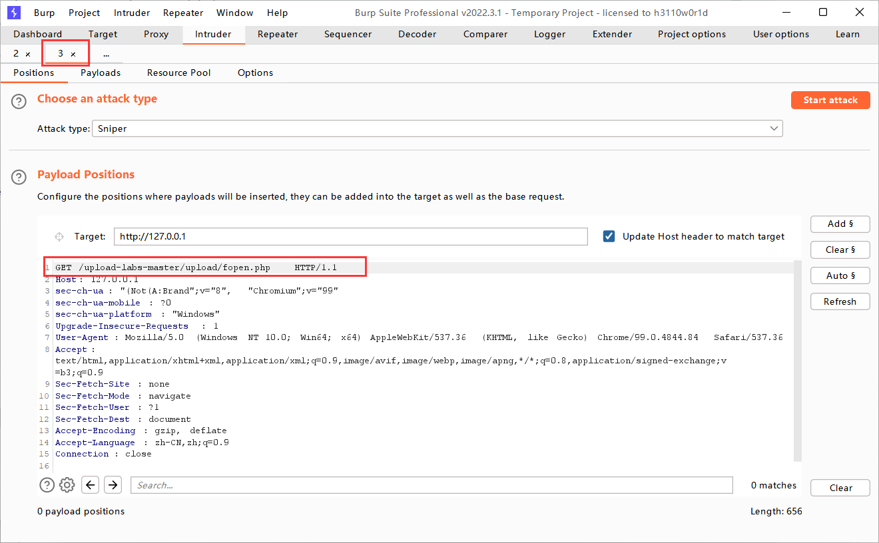Select Intruder attack tab 2
Screen dimensions: 879x543
pyautogui.click(x=16, y=54)
